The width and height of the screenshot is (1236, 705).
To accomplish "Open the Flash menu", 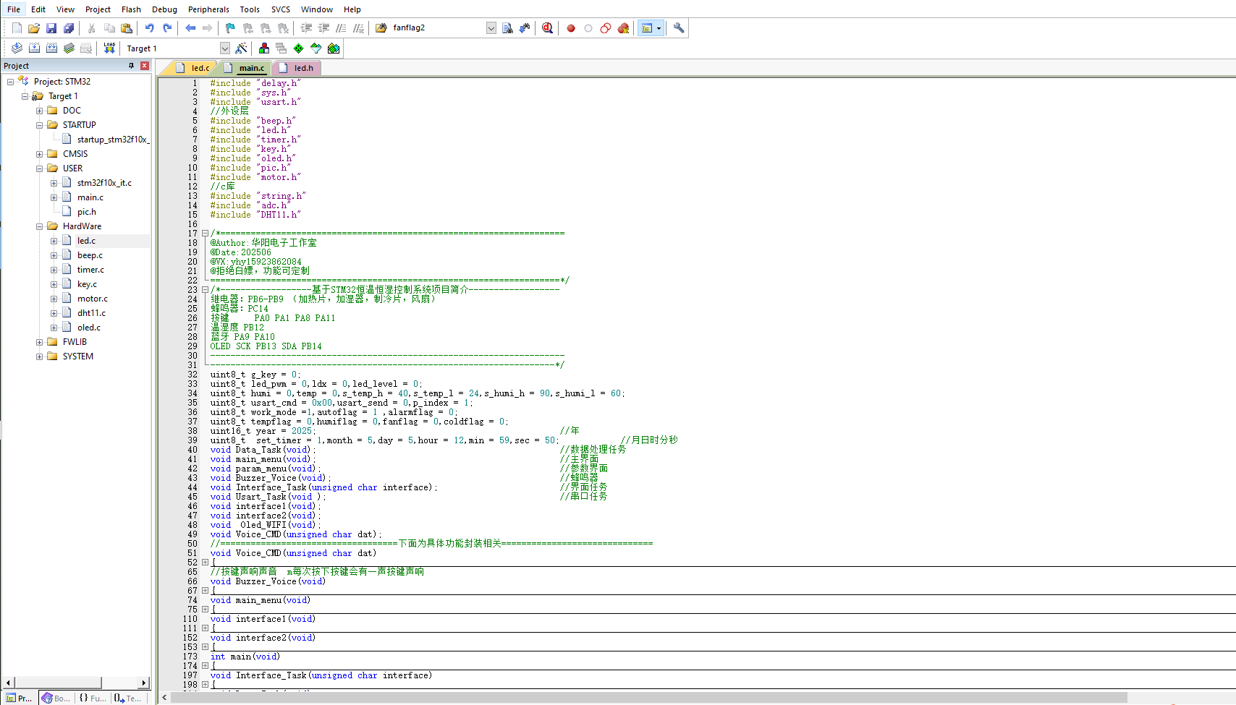I will click(131, 9).
